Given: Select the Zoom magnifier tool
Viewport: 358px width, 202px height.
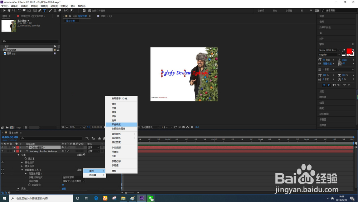Looking at the screenshot, I should click(x=14, y=10).
